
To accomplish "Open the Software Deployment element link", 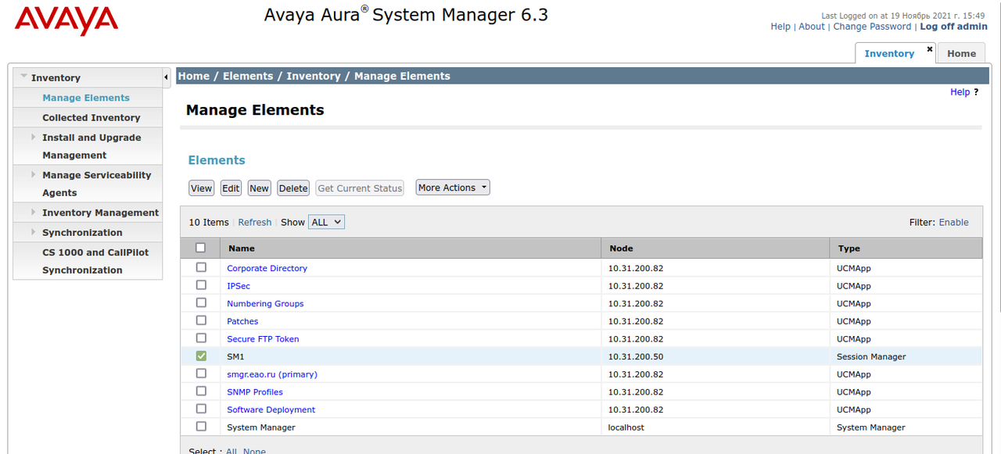I will tap(271, 409).
